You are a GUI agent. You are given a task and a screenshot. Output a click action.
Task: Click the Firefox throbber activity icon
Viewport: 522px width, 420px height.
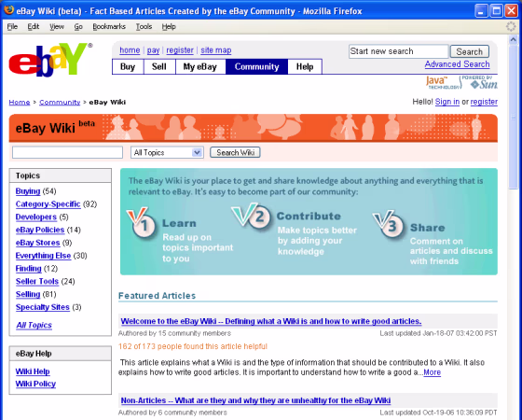click(511, 26)
